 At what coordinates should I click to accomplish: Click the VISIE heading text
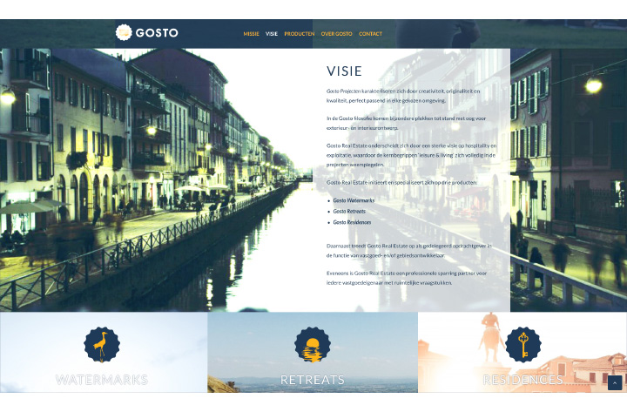point(344,71)
